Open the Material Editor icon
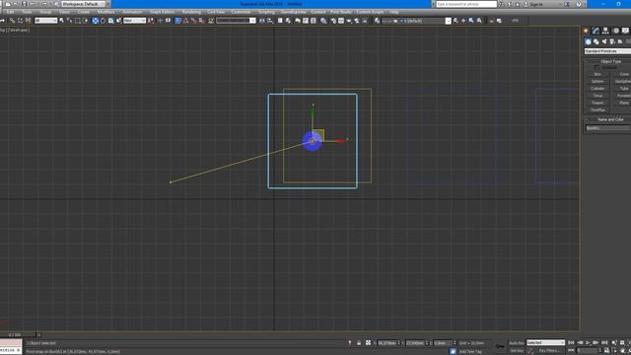 [323, 21]
